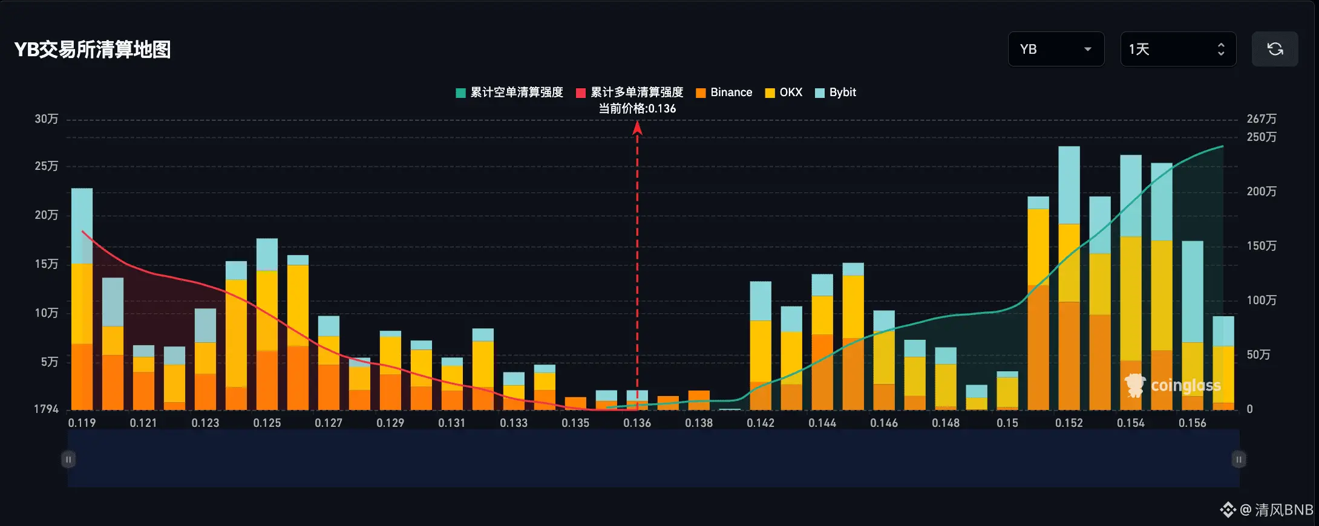Hide the Binance series via legend
The height and width of the screenshot is (526, 1319).
[x=724, y=93]
